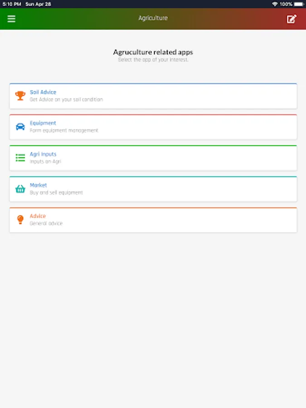Tap the Agriculture header title
306x408 pixels.
pyautogui.click(x=153, y=18)
